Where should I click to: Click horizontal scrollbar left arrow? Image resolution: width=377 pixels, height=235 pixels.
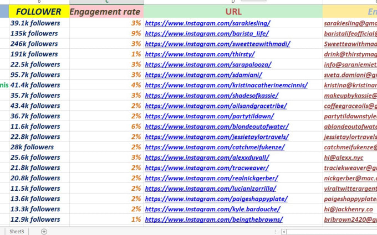[x=284, y=232]
